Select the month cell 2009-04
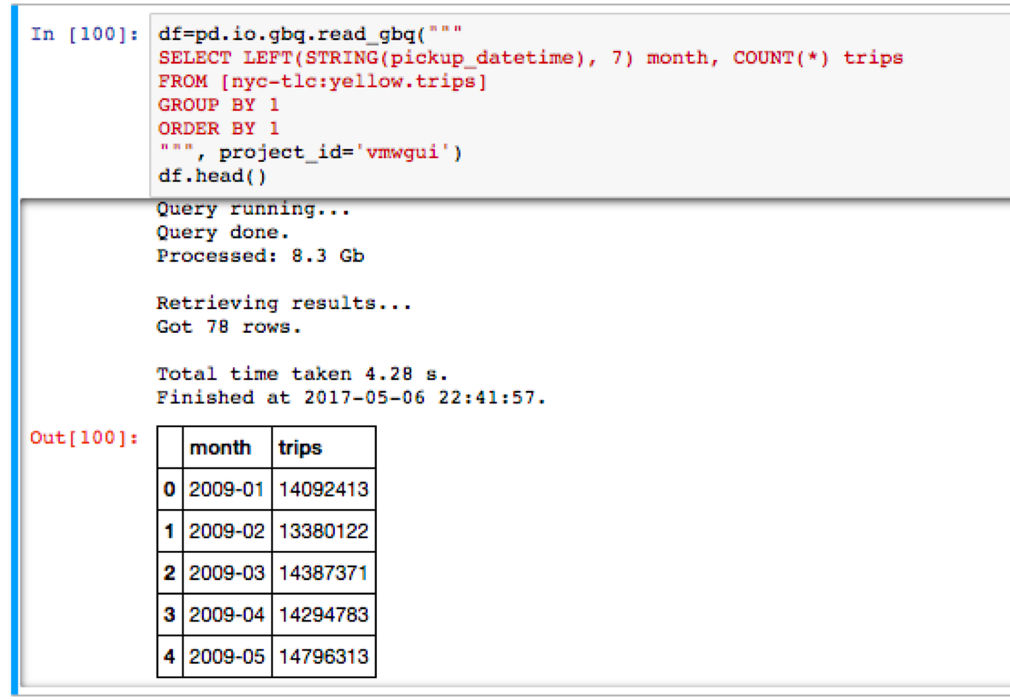The width and height of the screenshot is (1010, 700). coord(227,614)
